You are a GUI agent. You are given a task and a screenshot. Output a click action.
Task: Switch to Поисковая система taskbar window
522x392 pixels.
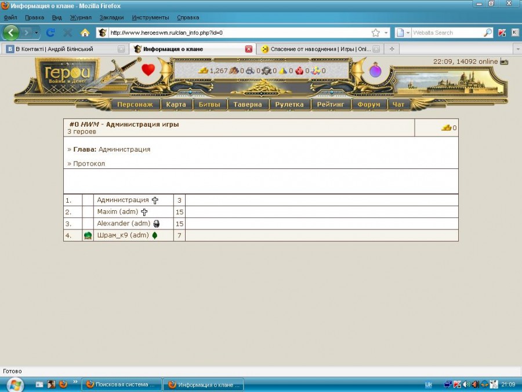[122, 384]
